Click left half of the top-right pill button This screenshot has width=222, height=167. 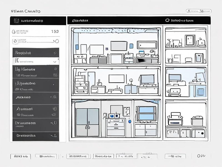click(193, 11)
